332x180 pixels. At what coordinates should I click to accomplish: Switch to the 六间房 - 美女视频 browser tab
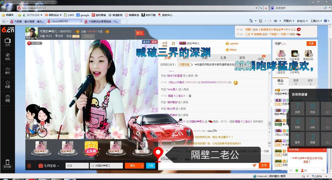27,21
